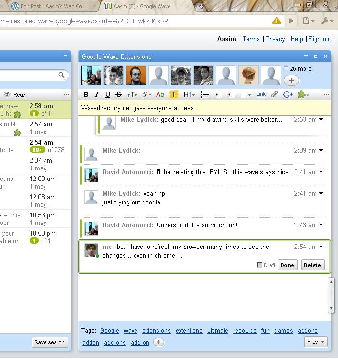Viewport: 338px width, 359px height.
Task: Add participant with plus button
Action: (x=291, y=80)
